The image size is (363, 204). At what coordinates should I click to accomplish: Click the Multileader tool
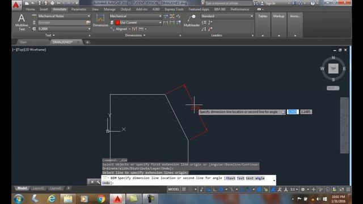pos(192,20)
